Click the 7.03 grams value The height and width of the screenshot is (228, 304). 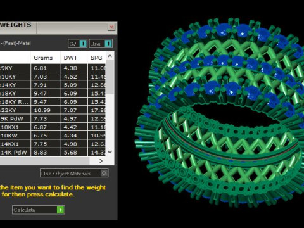[x=41, y=77]
